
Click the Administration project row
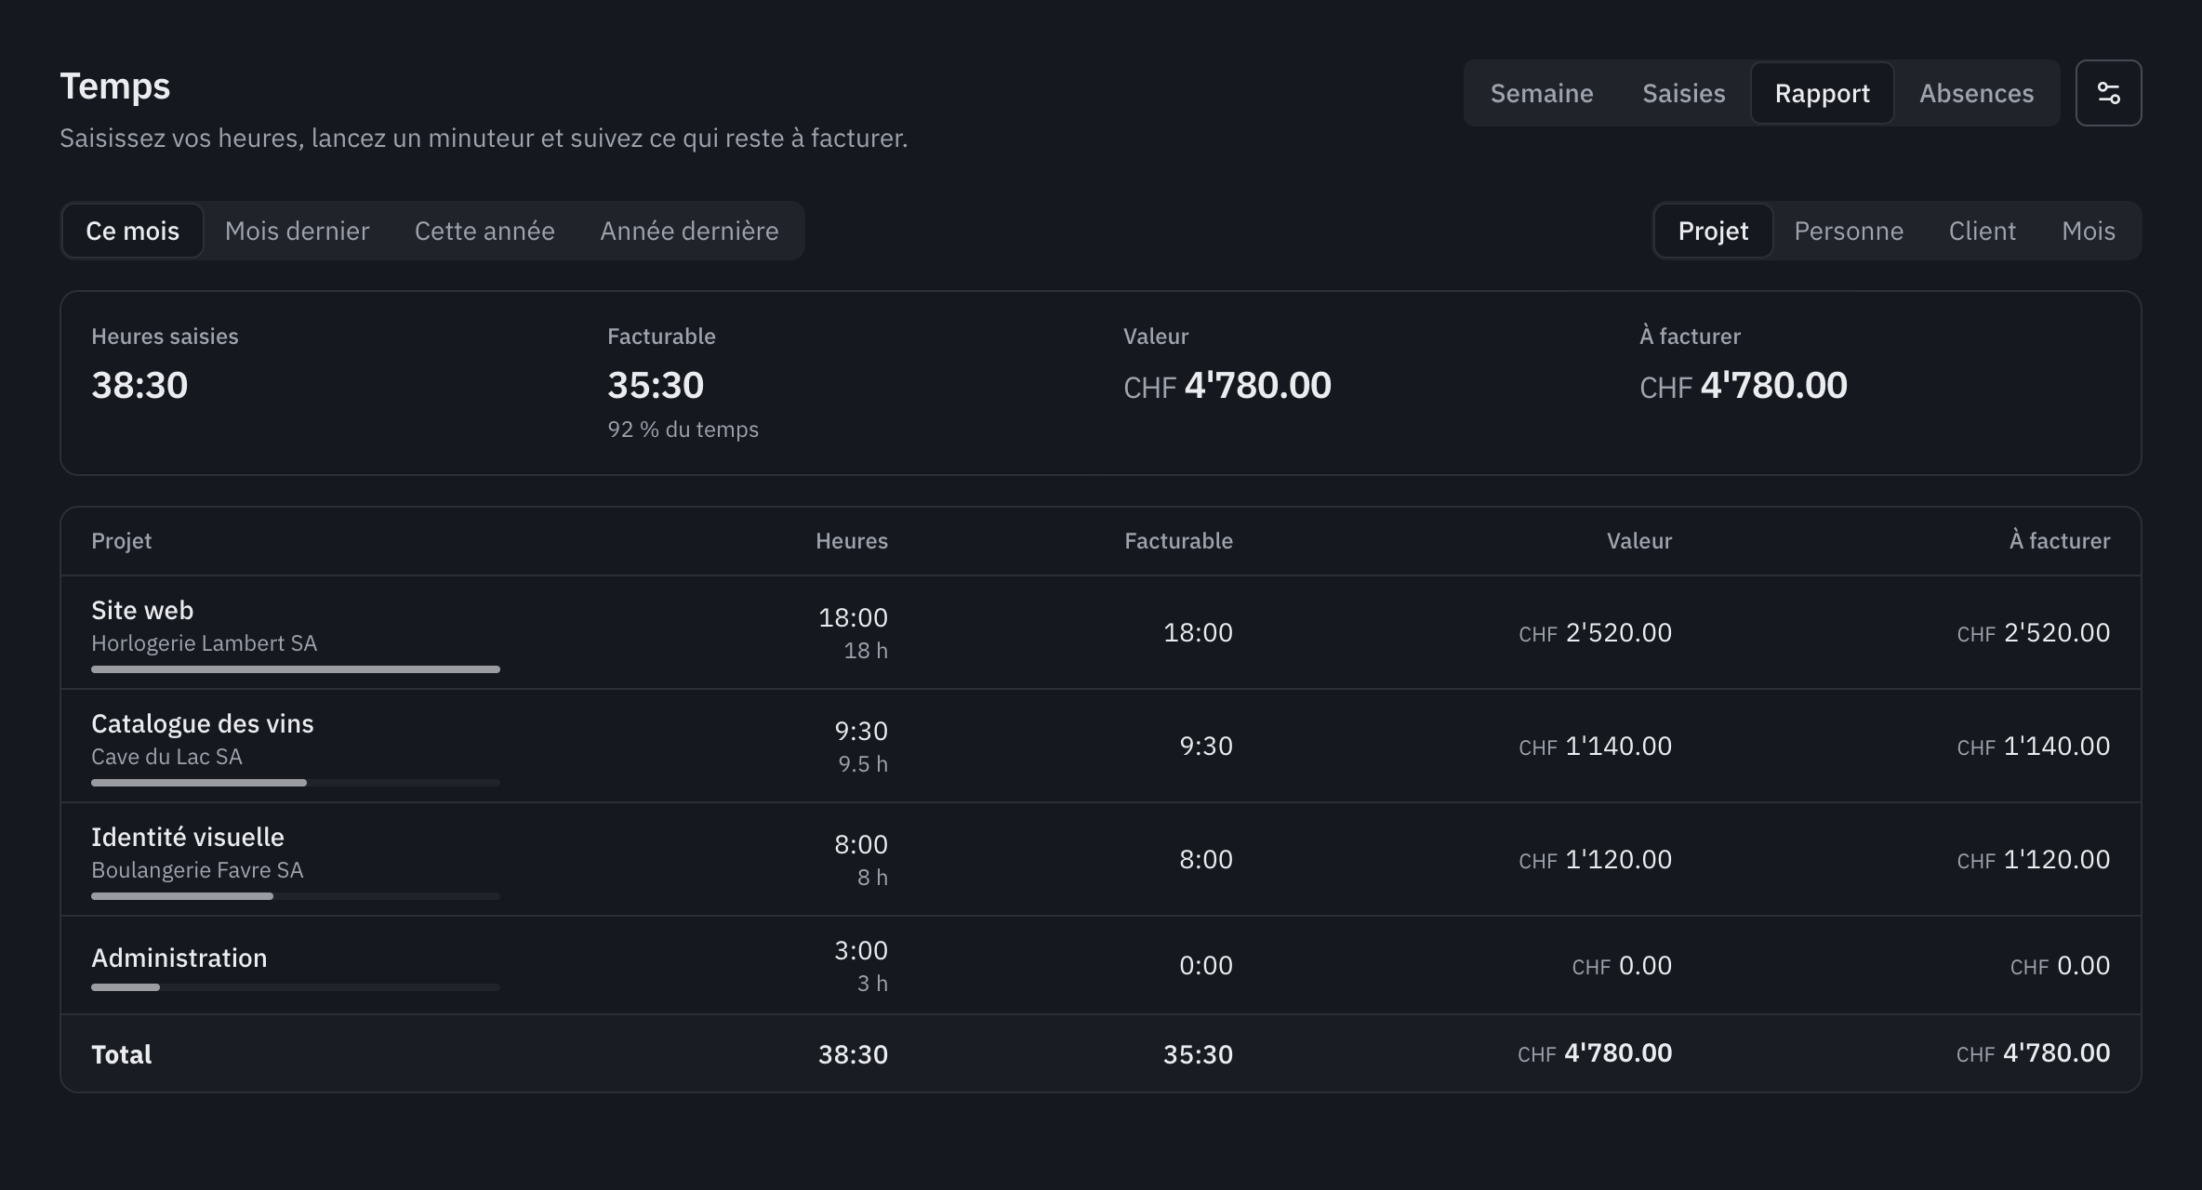pos(1101,965)
